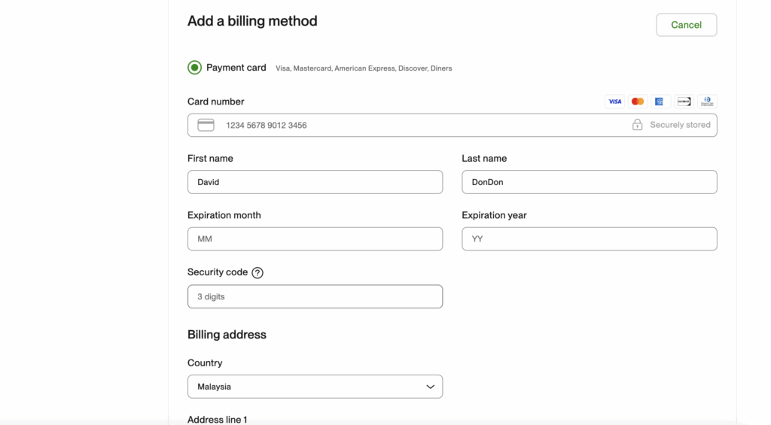The height and width of the screenshot is (425, 771).
Task: Focus the Expiration month MM field
Action: pyautogui.click(x=315, y=239)
